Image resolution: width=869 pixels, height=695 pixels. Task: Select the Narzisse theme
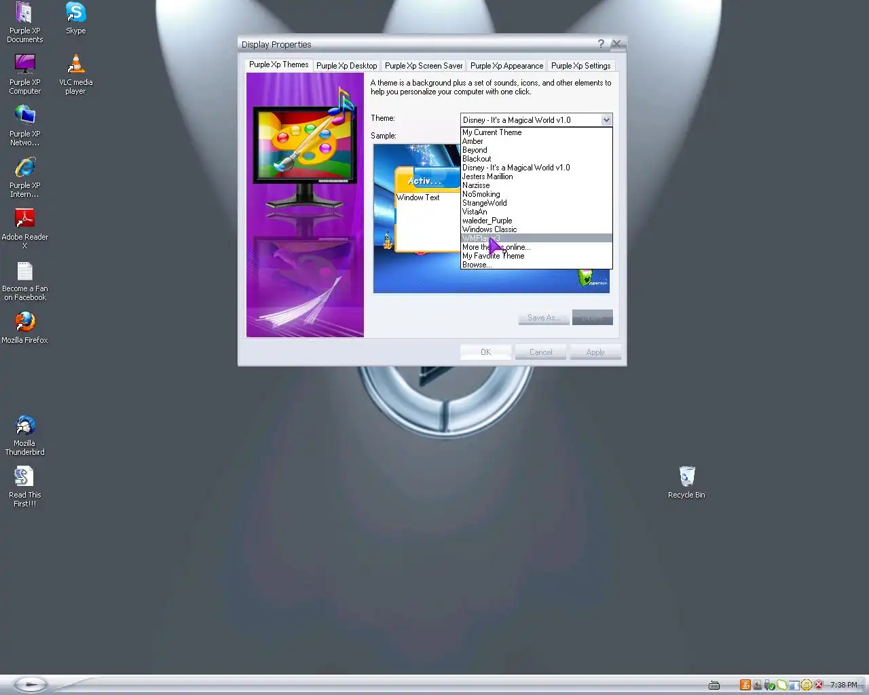536,185
